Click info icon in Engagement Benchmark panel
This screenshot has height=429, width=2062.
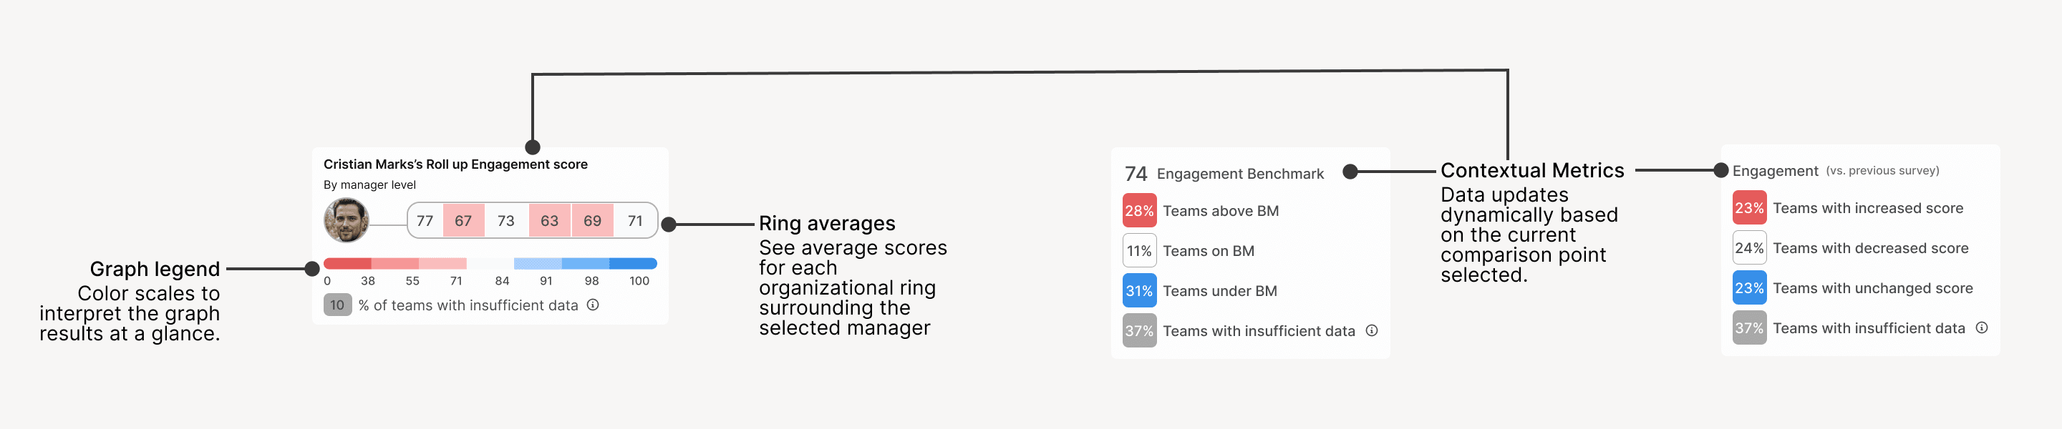(x=1371, y=331)
